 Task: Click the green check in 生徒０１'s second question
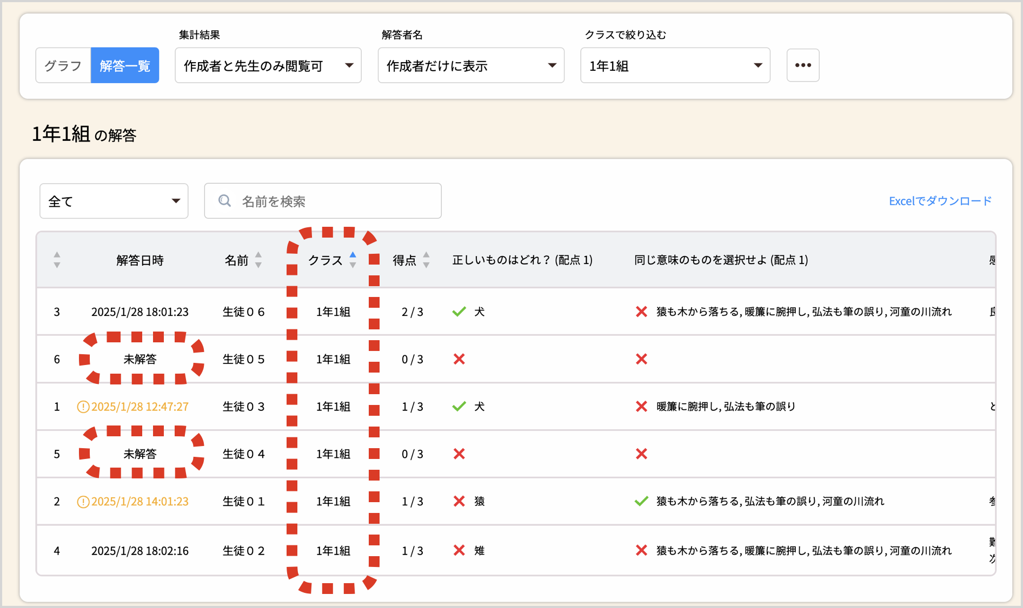coord(641,501)
